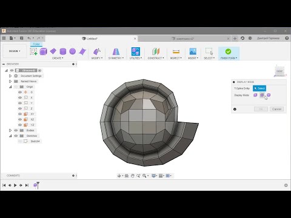This screenshot has width=291, height=218.
Task: Expand the Named Views node
Action: 10,81
